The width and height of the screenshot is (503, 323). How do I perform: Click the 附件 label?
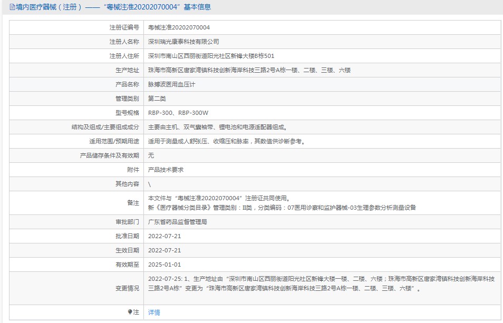click(x=133, y=170)
